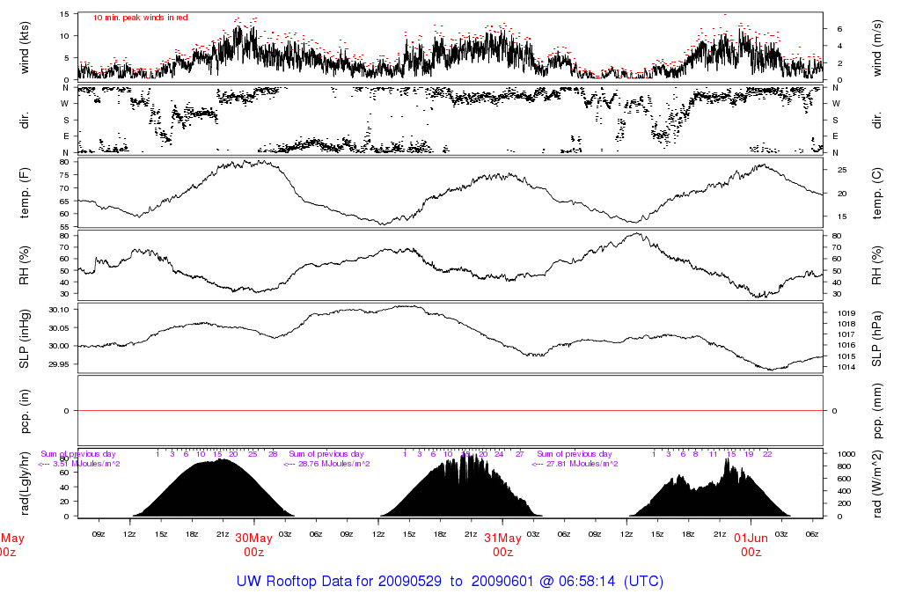
Task: Click the '10 min. peak winds in red' note
Action: pos(140,18)
